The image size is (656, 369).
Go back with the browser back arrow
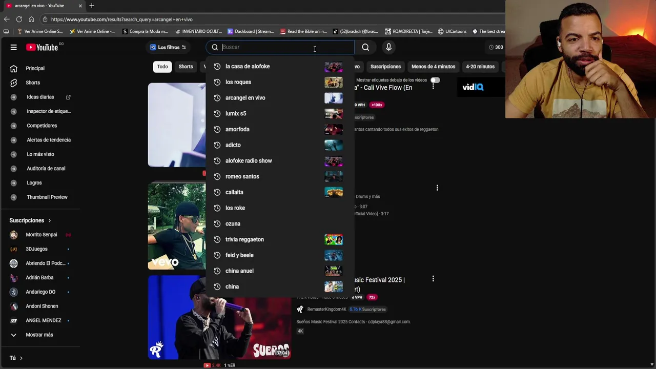click(7, 19)
